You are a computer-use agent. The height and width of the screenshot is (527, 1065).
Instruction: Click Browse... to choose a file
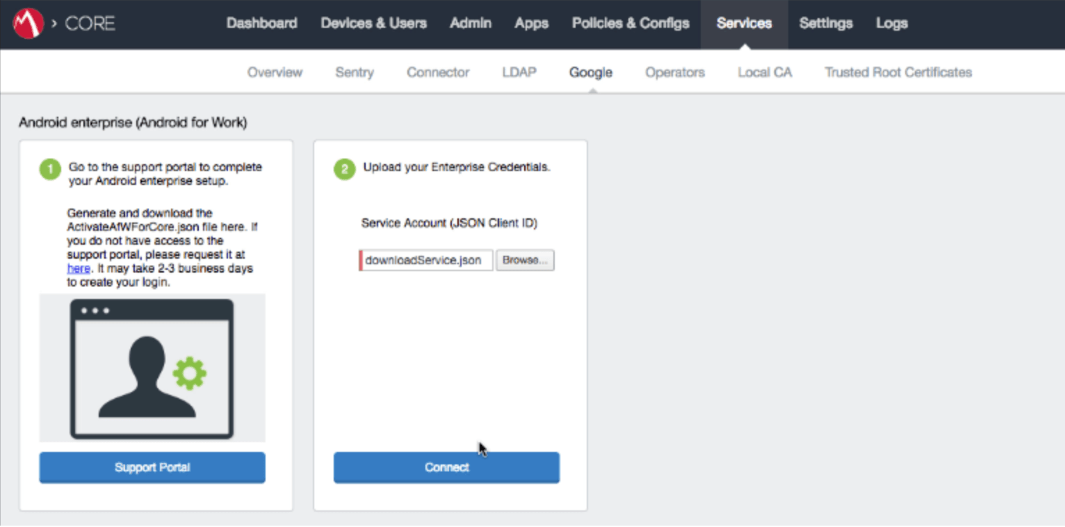click(525, 260)
